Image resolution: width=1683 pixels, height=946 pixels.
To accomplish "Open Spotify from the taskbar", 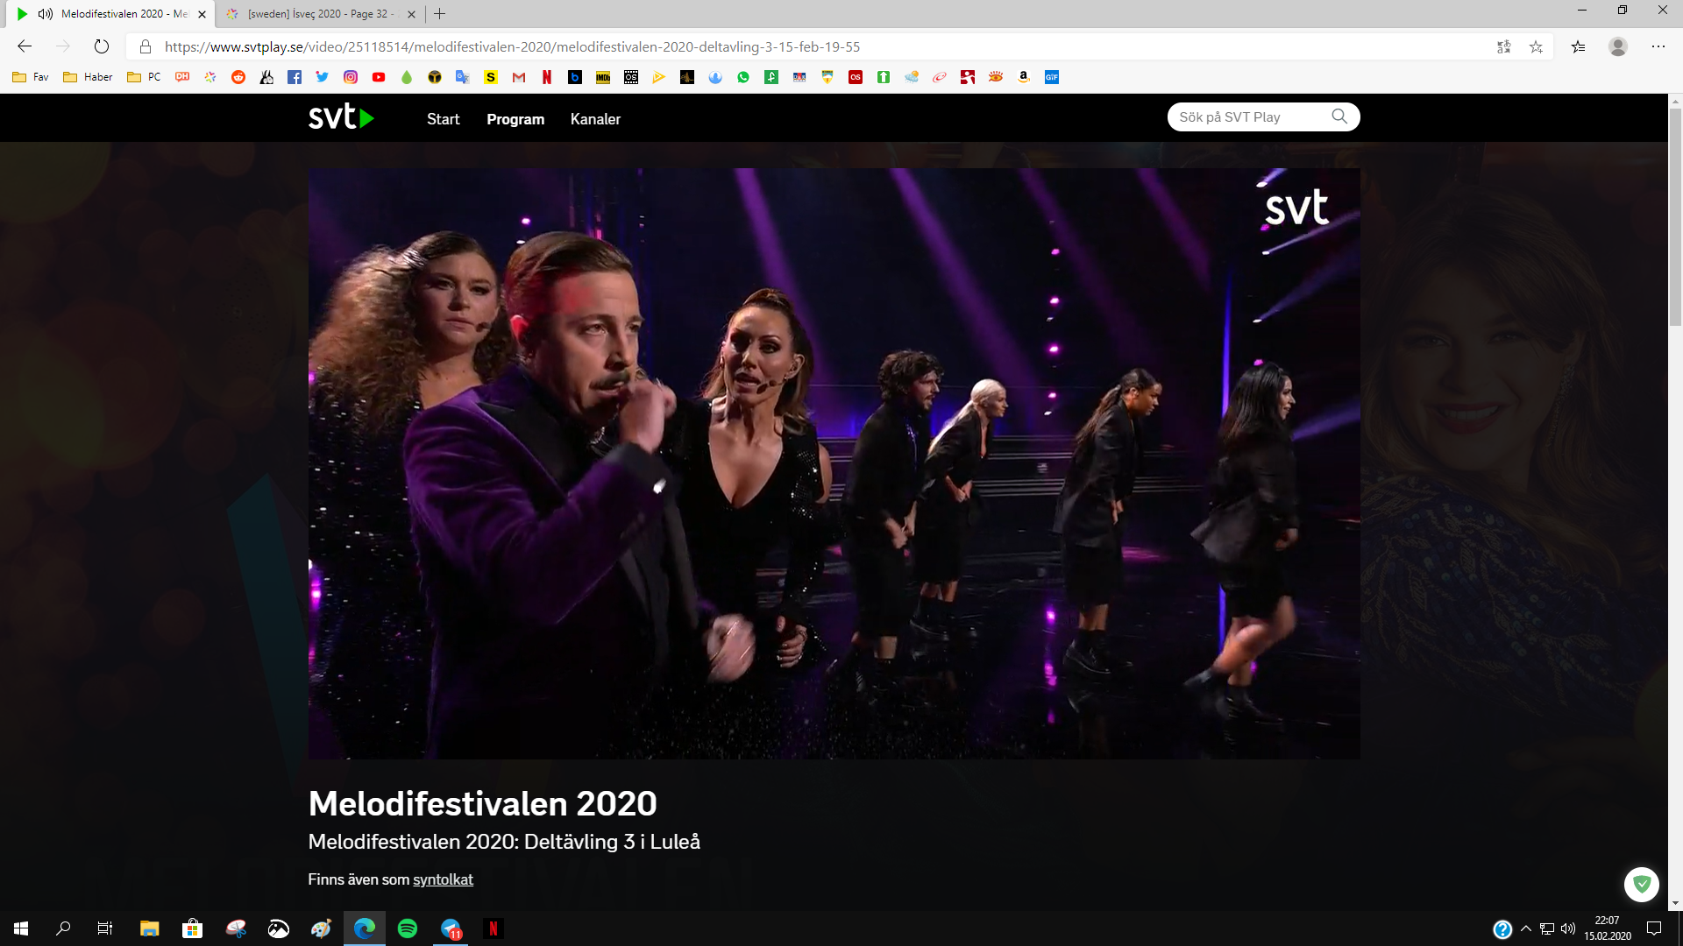I will point(408,928).
